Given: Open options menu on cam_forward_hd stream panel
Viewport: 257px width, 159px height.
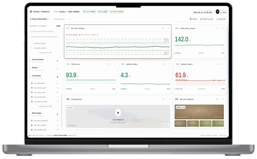Looking at the screenshot, I should (x=166, y=99).
